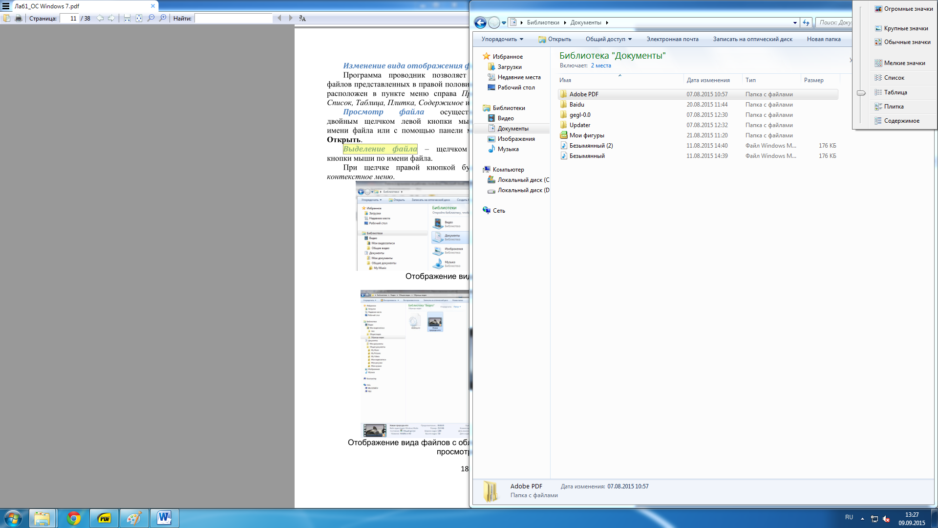Go to previous page in PDF viewer
The image size is (938, 528).
pos(100,18)
